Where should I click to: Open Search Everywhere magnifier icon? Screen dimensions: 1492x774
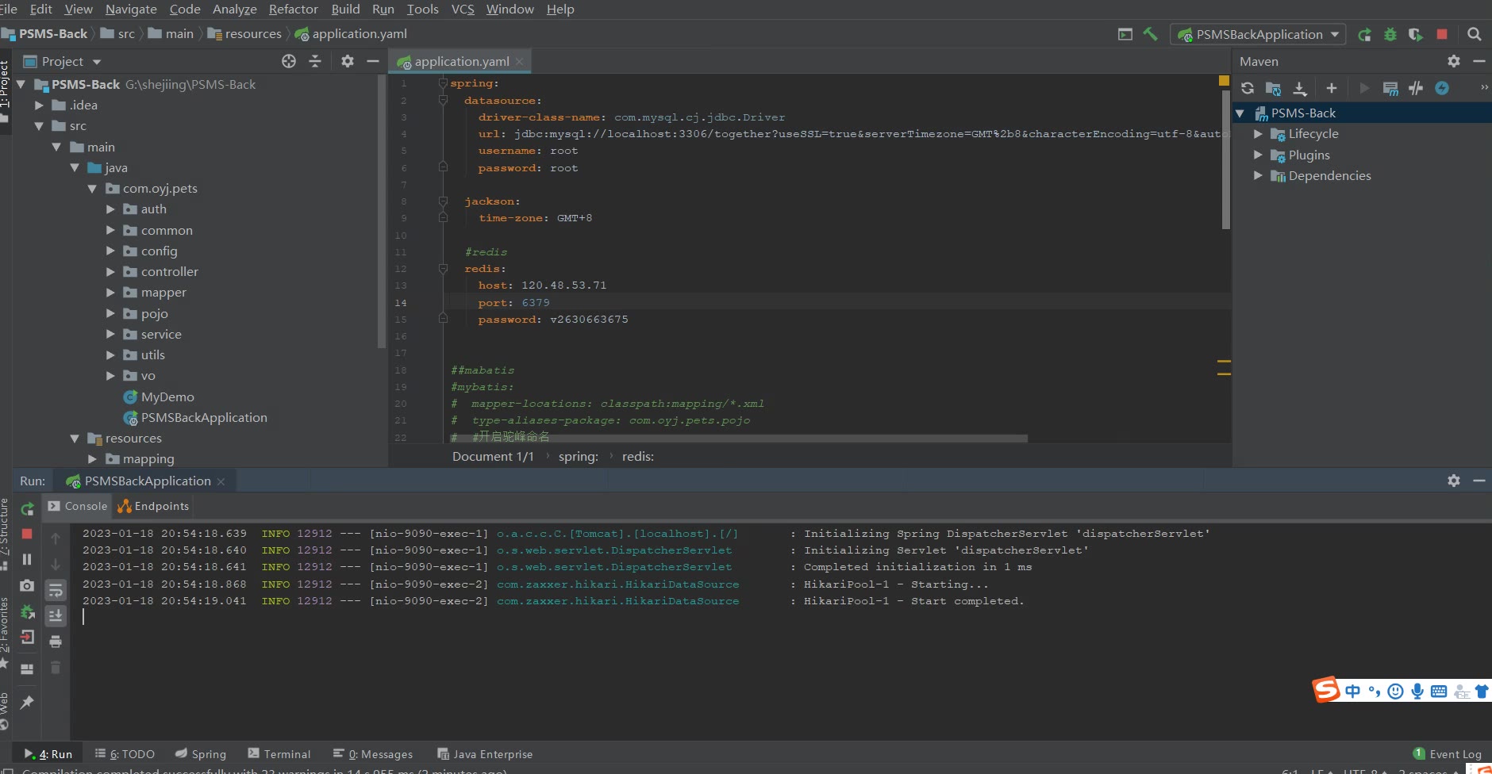1475,34
